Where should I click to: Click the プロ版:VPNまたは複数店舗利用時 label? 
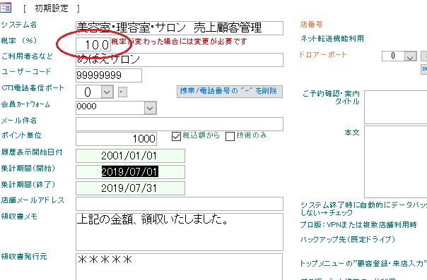[x=358, y=224]
